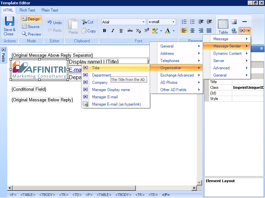The width and height of the screenshot is (265, 198).
Task: Pin the properties panel with pushpin icon
Action: coord(261,49)
